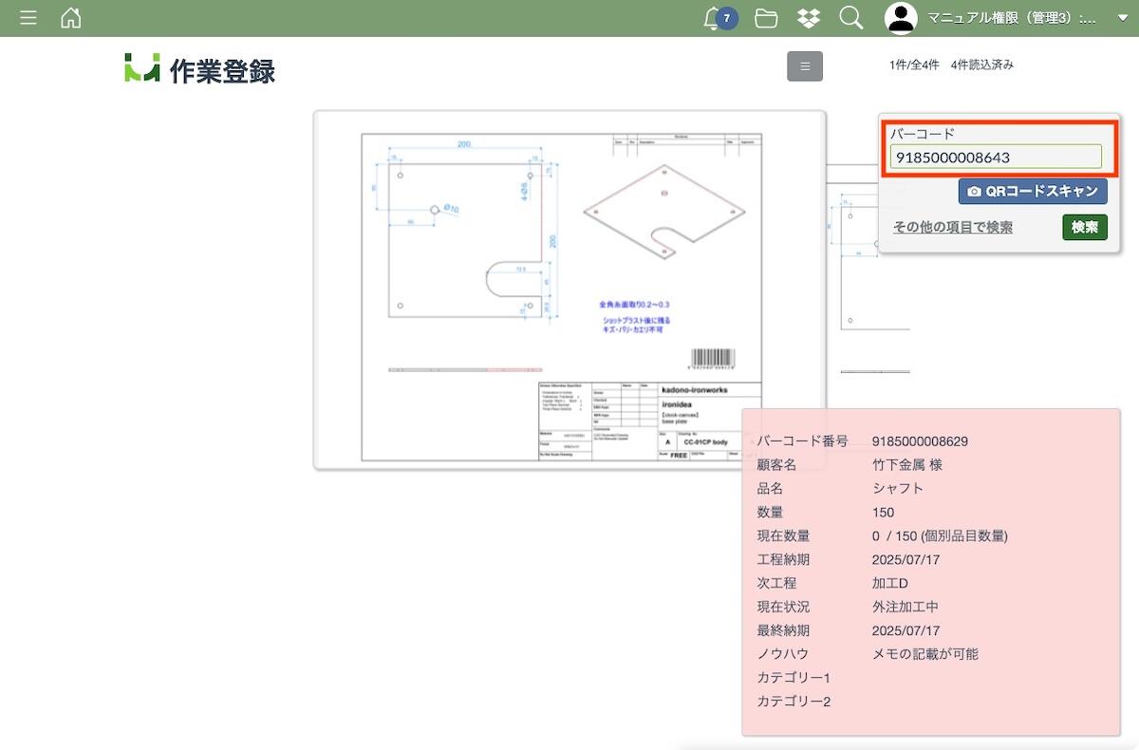This screenshot has width=1139, height=750.
Task: Click the user avatar icon
Action: pos(901,18)
